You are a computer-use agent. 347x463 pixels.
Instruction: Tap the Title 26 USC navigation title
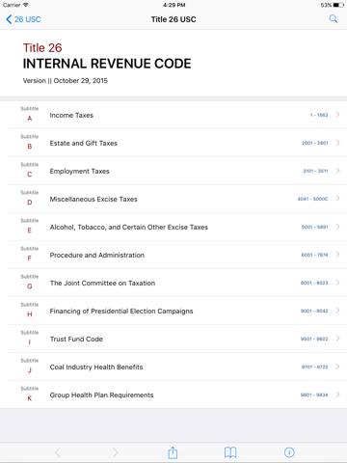(x=173, y=19)
